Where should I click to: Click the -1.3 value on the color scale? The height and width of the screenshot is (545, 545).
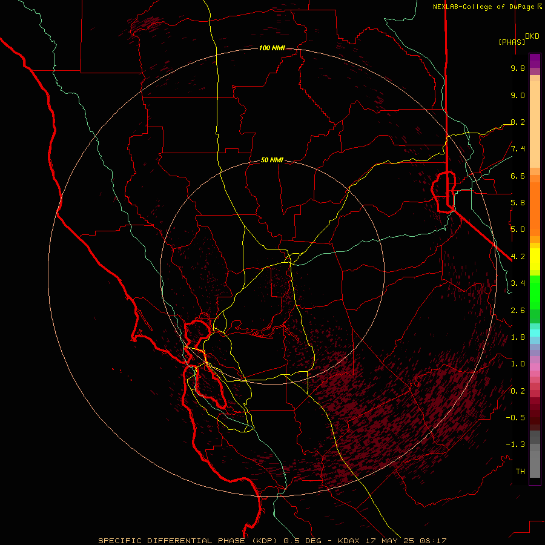[515, 444]
